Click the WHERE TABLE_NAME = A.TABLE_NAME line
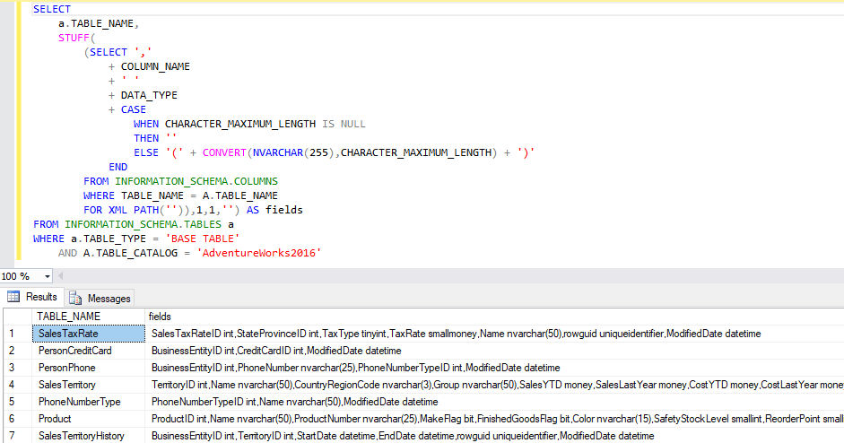 pos(180,195)
